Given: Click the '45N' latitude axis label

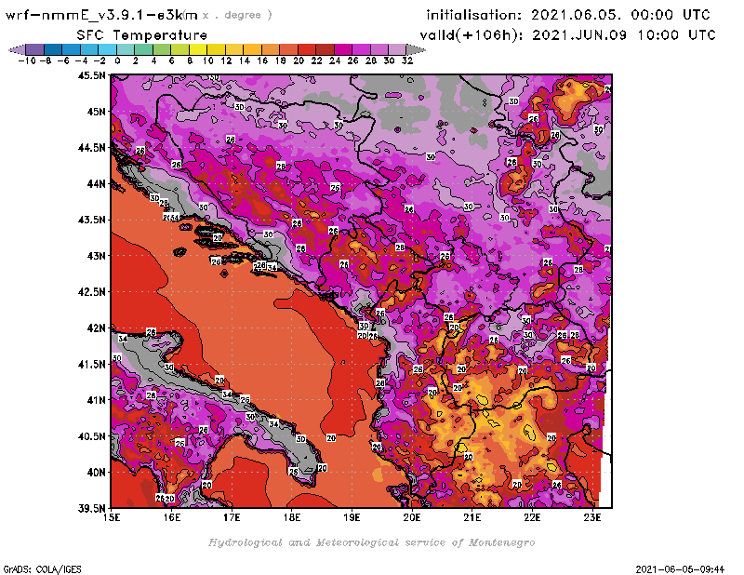Looking at the screenshot, I should point(96,112).
